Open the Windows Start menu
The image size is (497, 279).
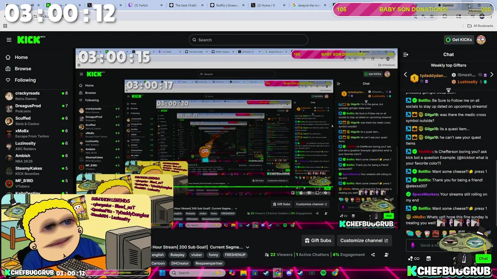click(x=162, y=273)
